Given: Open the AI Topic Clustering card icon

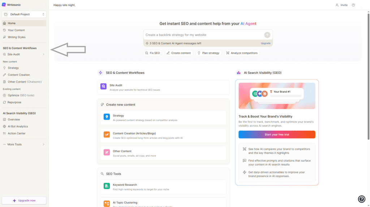Looking at the screenshot, I should pyautogui.click(x=107, y=204).
